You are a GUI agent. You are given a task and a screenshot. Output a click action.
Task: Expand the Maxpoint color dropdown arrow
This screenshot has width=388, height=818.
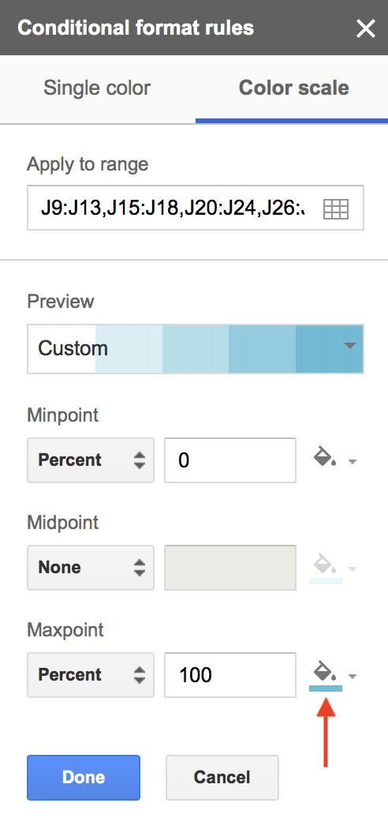click(353, 677)
